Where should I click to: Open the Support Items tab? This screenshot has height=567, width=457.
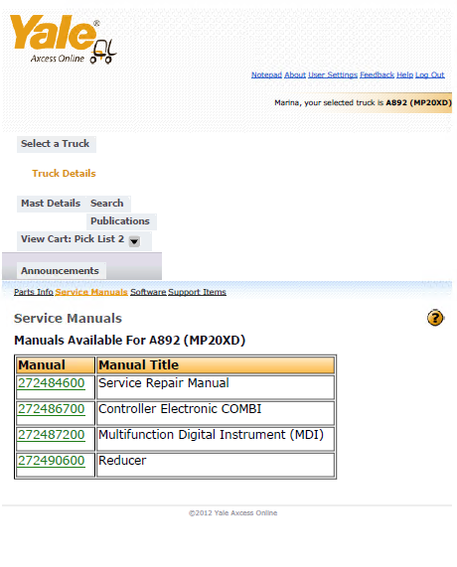[197, 292]
